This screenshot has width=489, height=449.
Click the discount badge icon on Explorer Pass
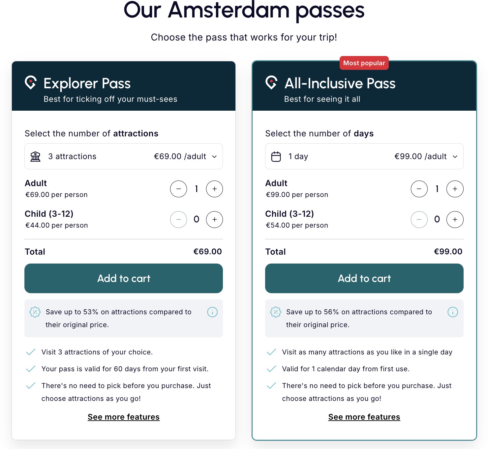point(35,312)
